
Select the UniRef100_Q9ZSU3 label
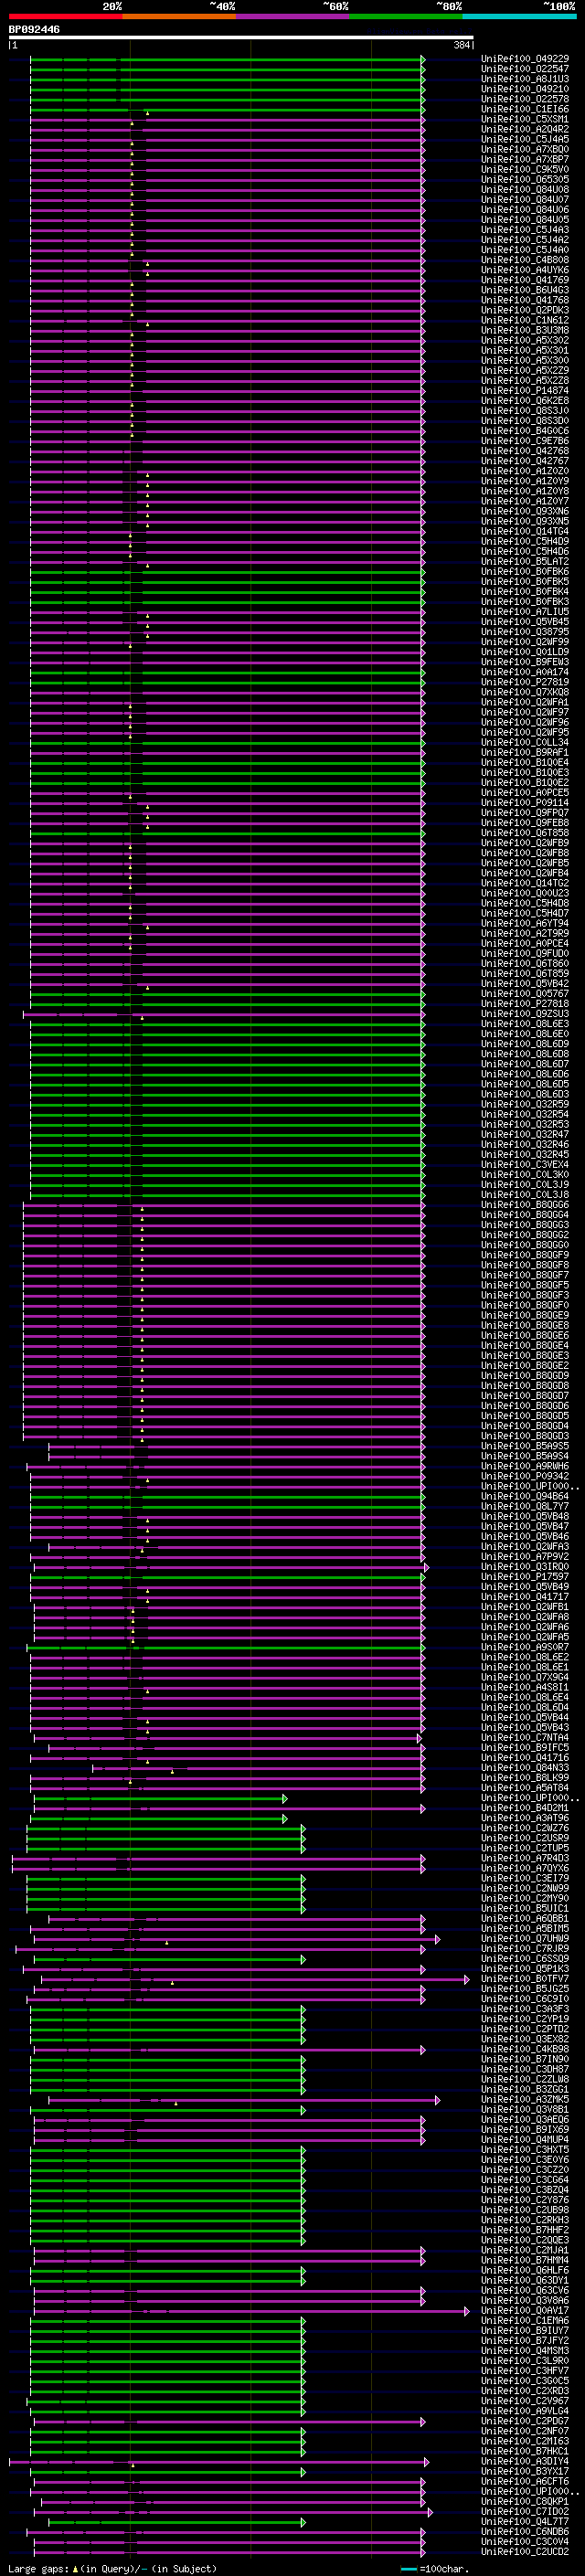point(525,1014)
